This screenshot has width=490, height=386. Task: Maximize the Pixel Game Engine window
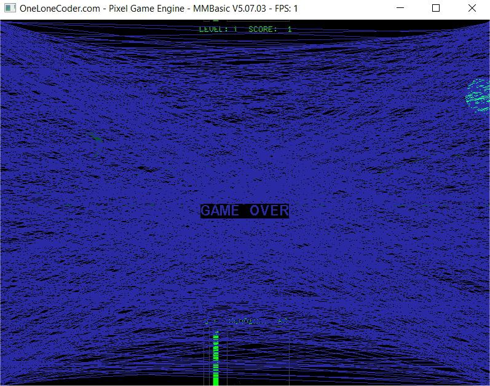tap(436, 9)
